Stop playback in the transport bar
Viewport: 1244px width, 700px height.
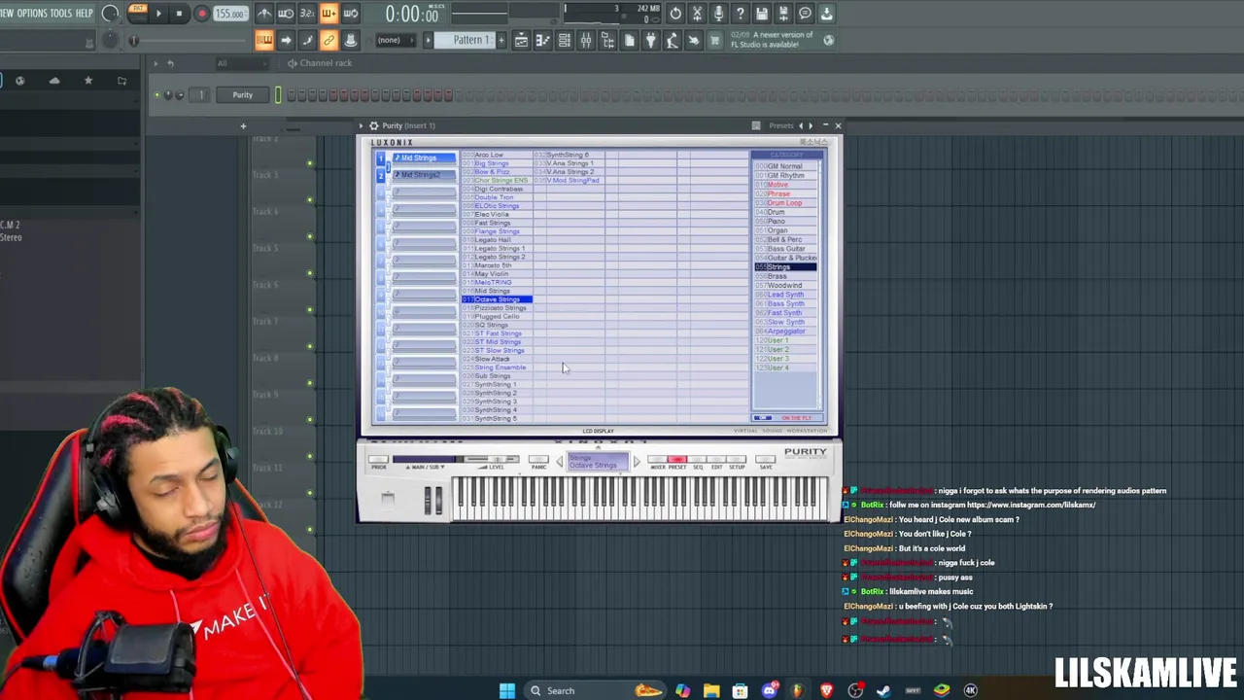tap(179, 14)
